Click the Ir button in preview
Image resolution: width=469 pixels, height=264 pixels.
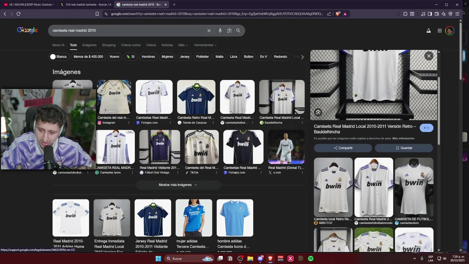(x=426, y=128)
